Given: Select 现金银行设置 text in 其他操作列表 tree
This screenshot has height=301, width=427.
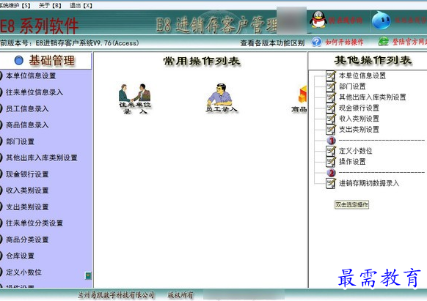Looking at the screenshot, I should (x=359, y=108).
